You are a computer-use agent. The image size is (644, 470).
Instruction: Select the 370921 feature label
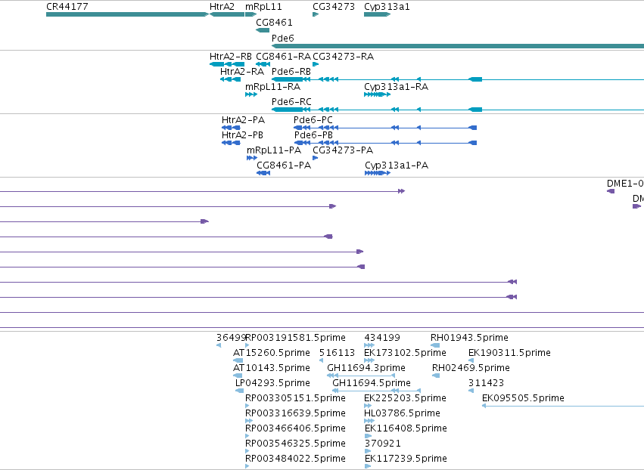tap(382, 444)
